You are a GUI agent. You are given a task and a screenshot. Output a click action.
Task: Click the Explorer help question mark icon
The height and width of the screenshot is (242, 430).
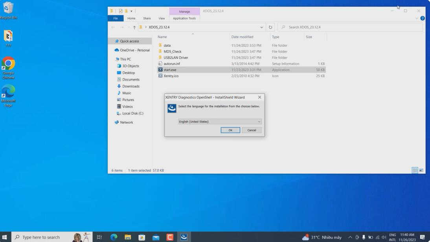click(x=422, y=18)
